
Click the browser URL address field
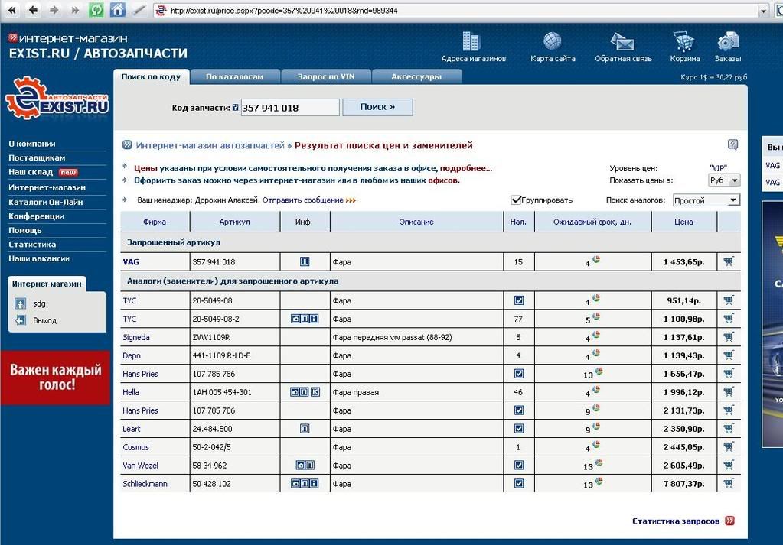462,11
